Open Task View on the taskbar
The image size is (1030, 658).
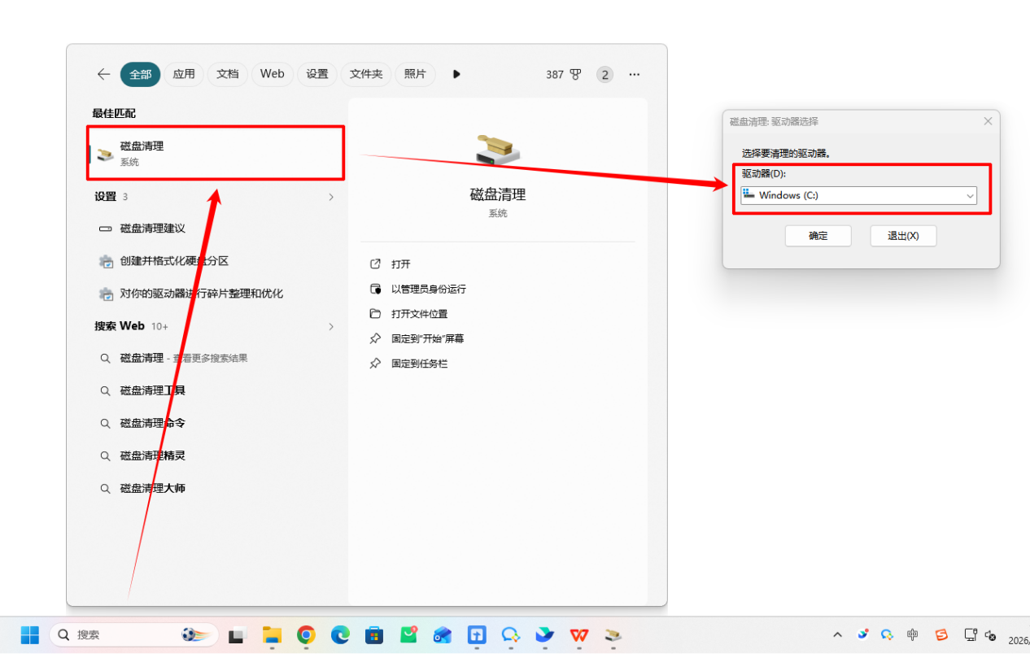pos(237,635)
